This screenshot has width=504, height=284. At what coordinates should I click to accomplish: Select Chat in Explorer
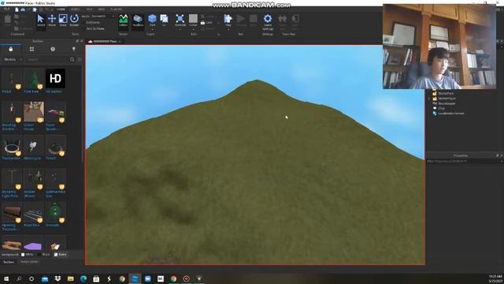click(442, 109)
